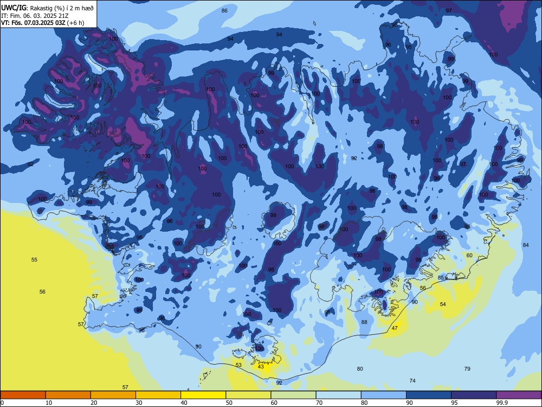Click the "50" legend scale label
The height and width of the screenshot is (407, 542).
[x=229, y=403]
